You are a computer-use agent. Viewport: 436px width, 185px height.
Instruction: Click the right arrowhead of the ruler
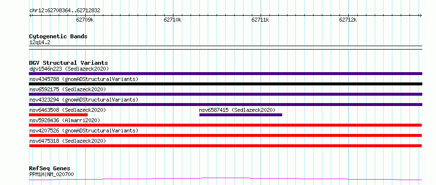point(421,15)
